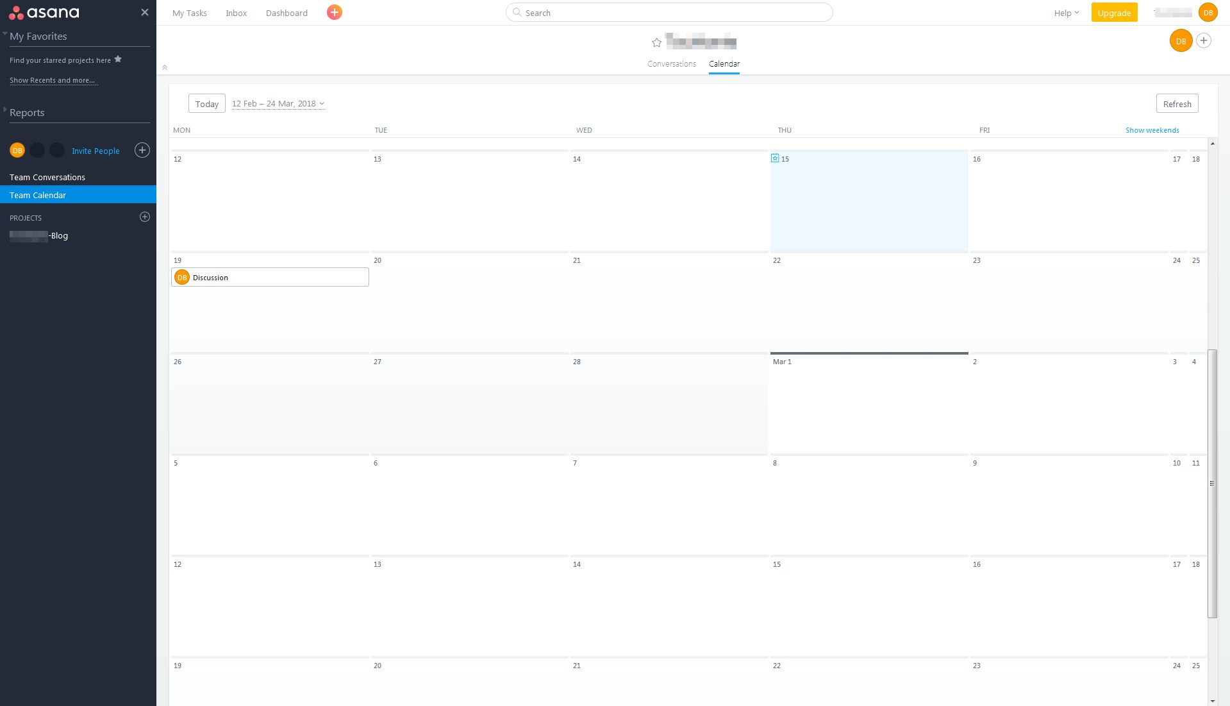Click the Reports heading text

[27, 112]
